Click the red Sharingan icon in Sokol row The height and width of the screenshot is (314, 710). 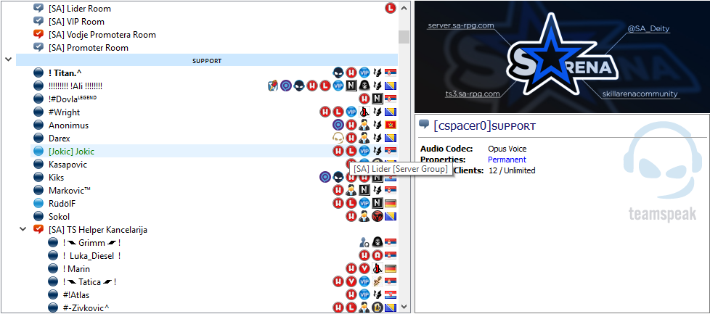pyautogui.click(x=378, y=217)
